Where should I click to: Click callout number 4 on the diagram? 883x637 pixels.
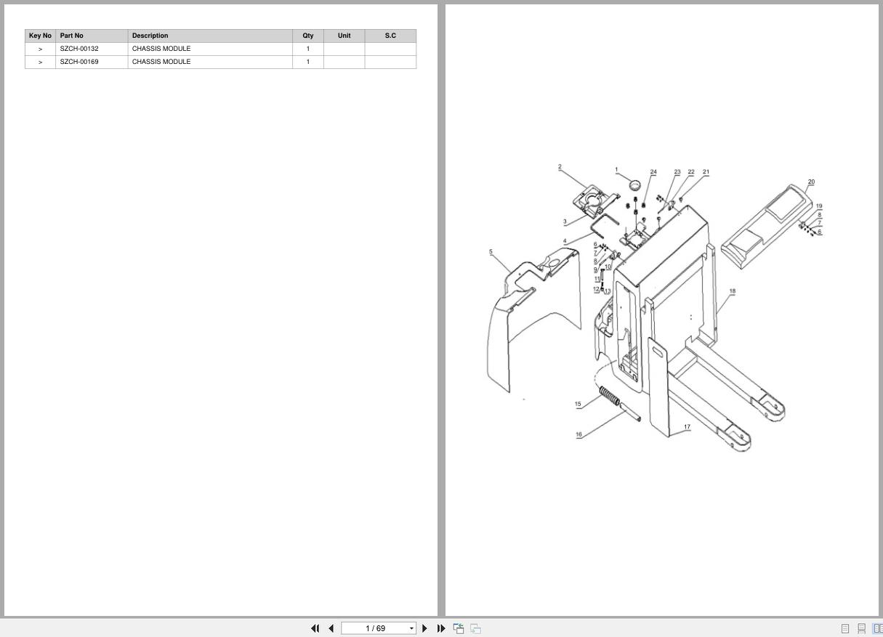click(x=565, y=241)
